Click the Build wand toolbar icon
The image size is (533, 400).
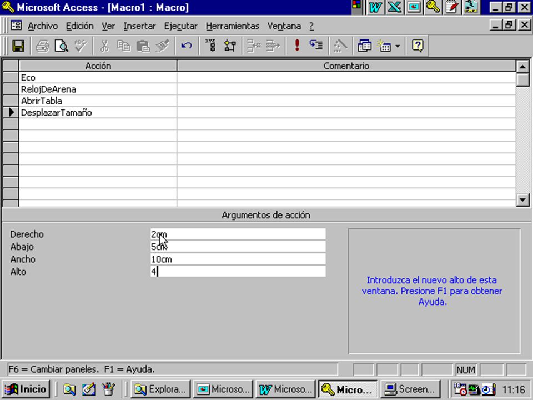(x=340, y=46)
